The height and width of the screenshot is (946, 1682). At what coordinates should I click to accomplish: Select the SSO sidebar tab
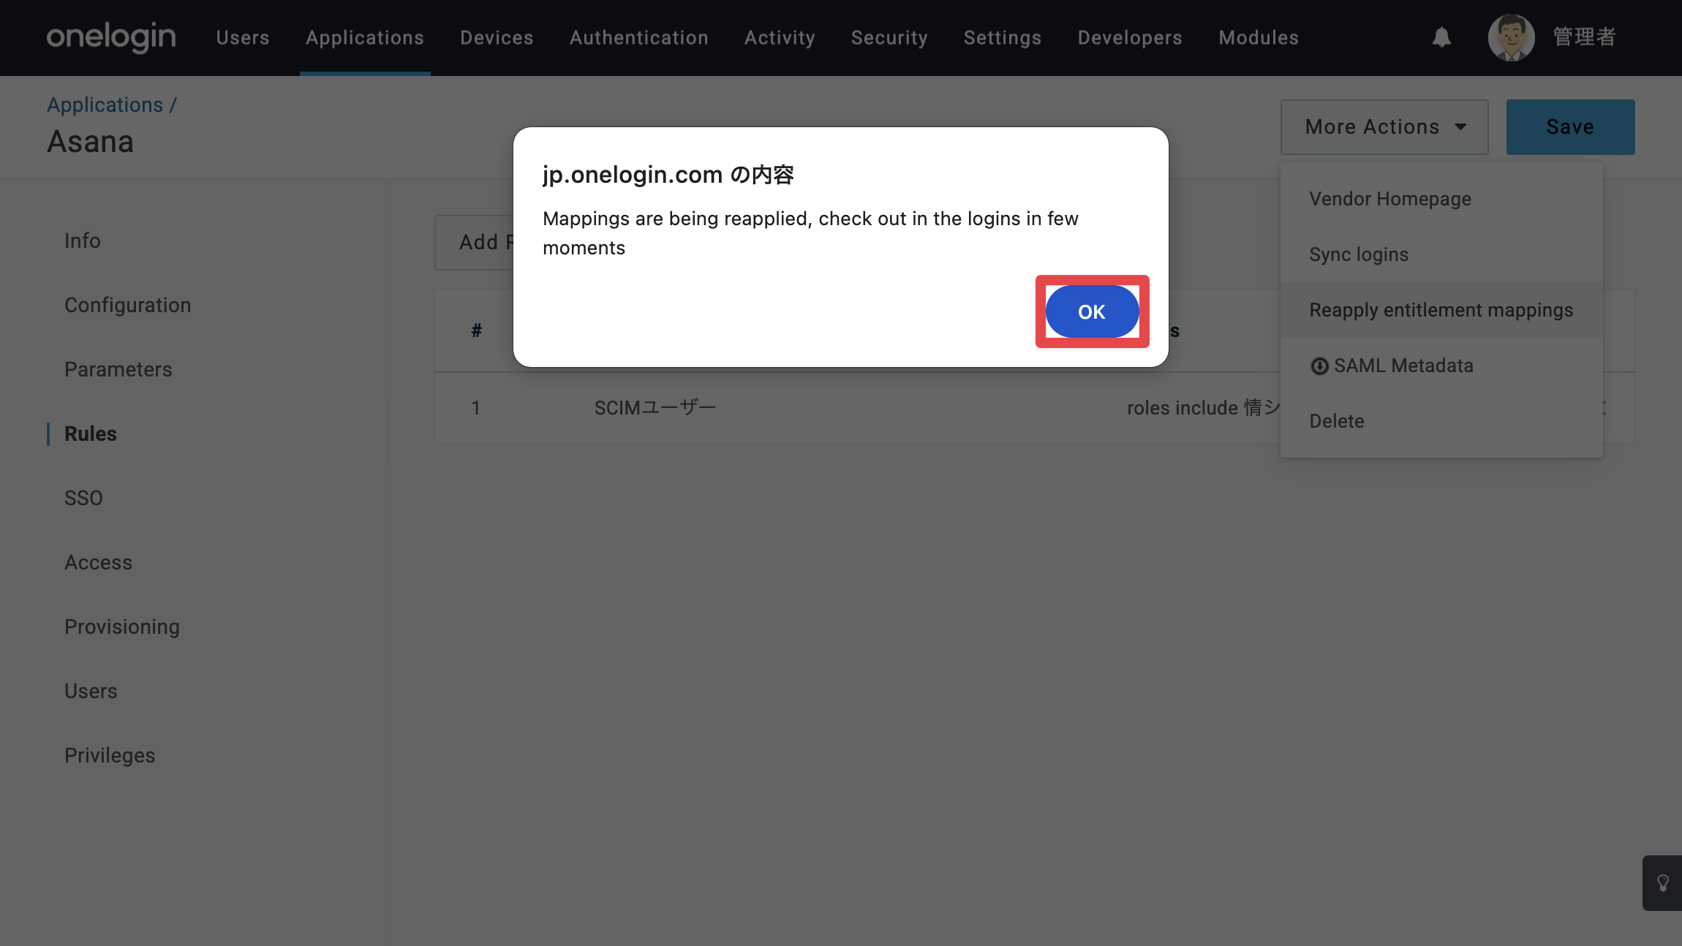pos(83,498)
